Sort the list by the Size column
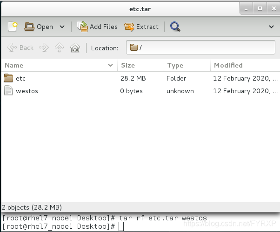Screen dimensions: 280x232 pyautogui.click(x=141, y=65)
